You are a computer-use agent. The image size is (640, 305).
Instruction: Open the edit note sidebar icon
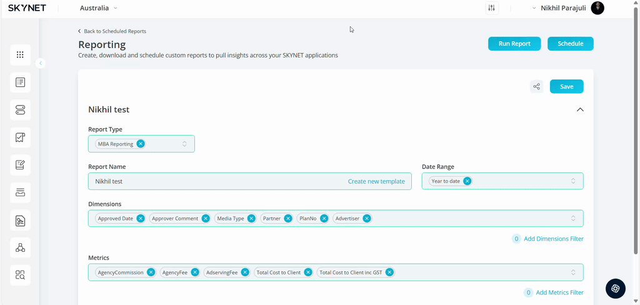coord(20,165)
